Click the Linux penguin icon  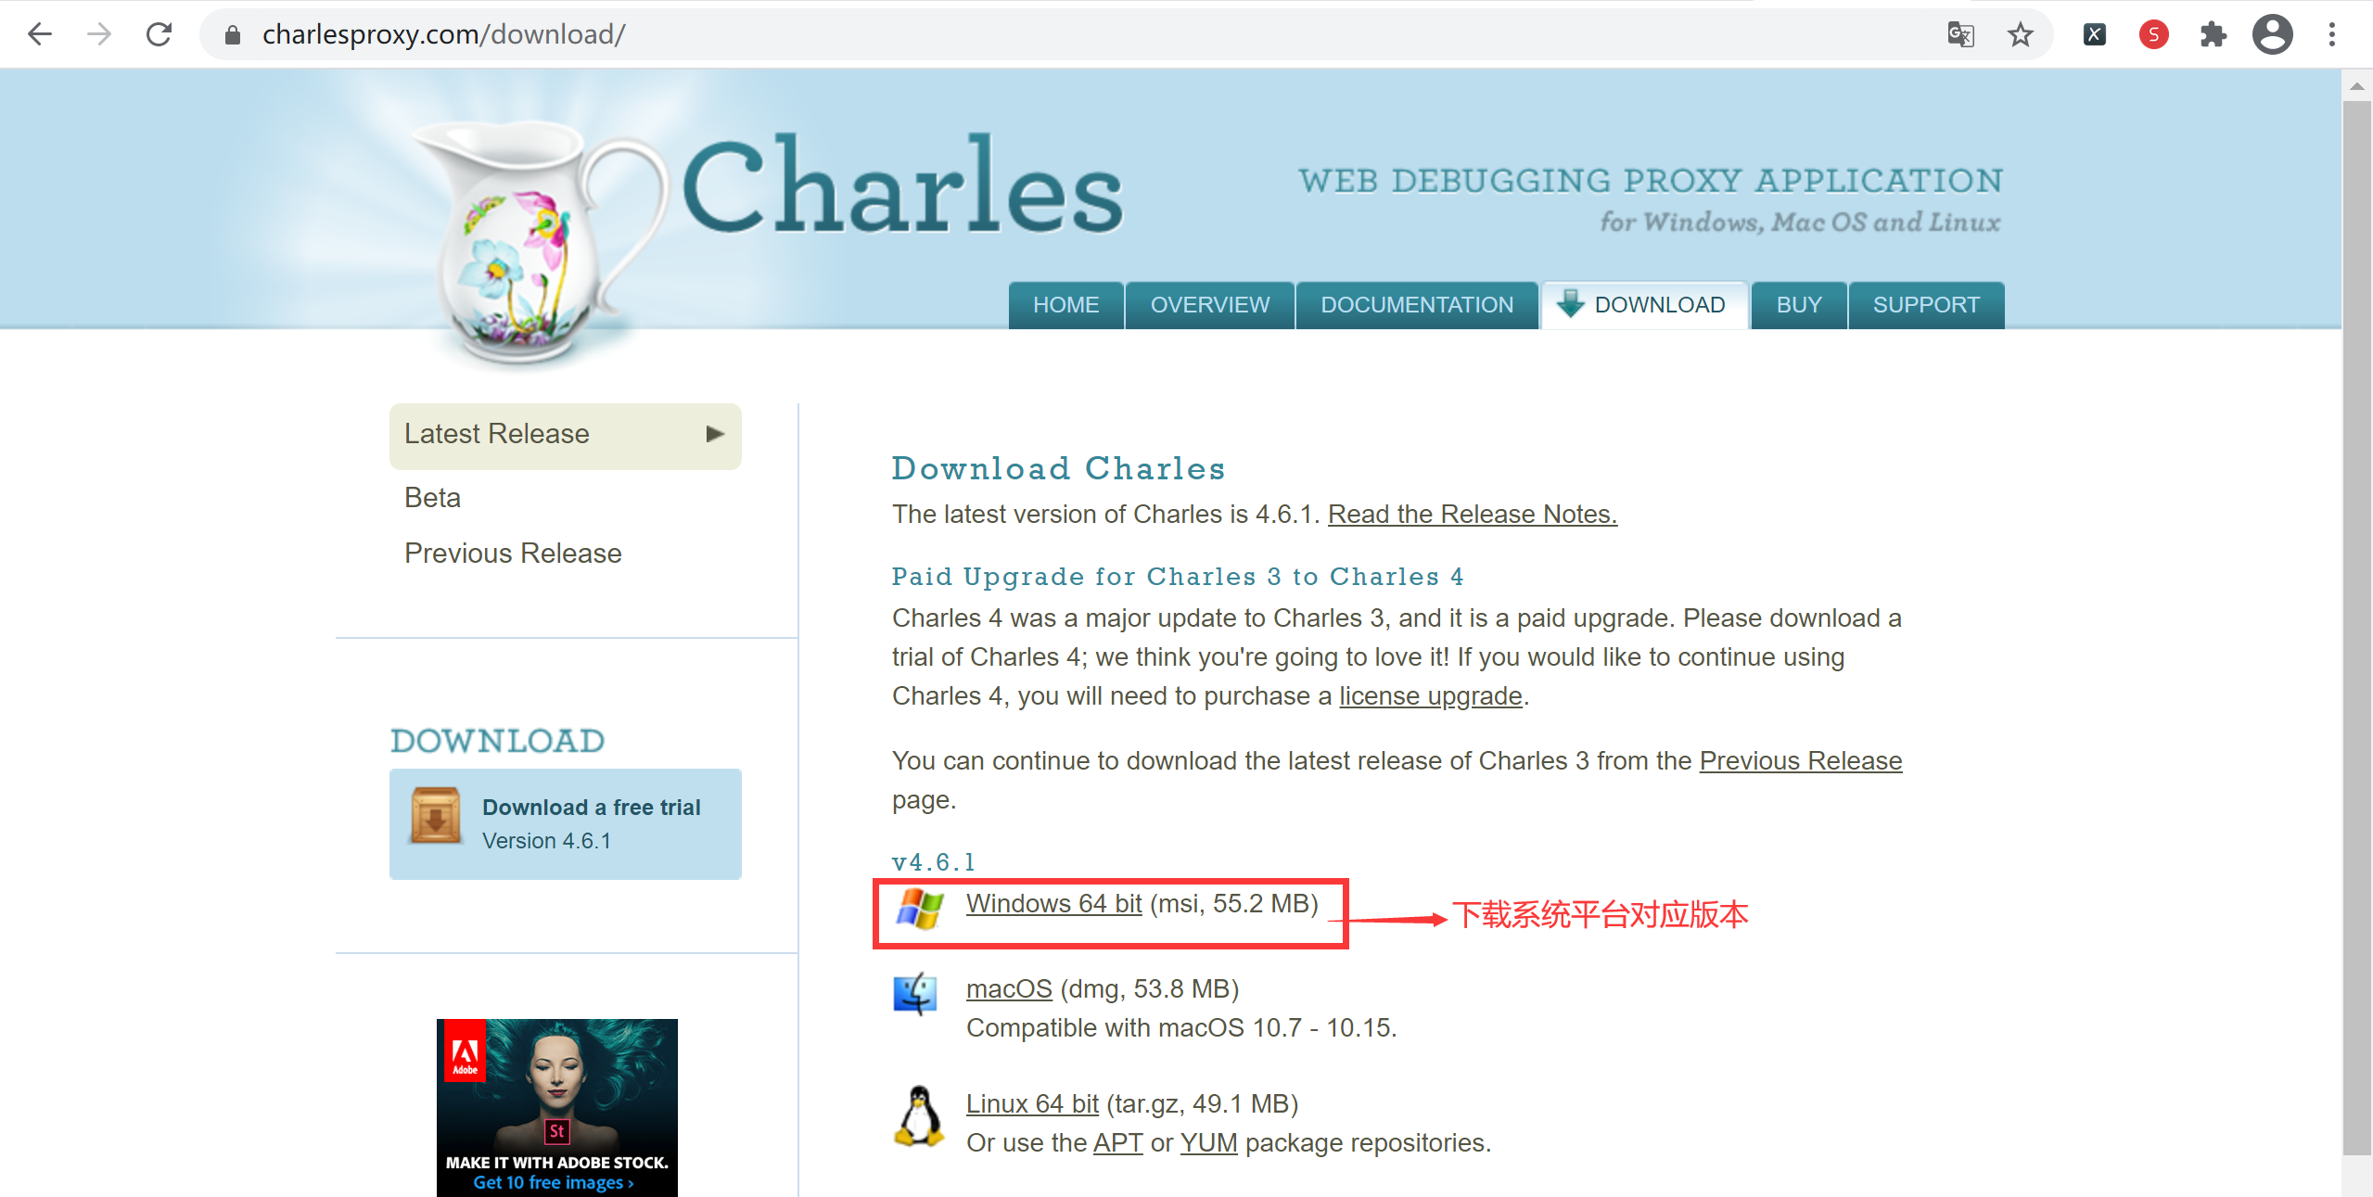click(919, 1115)
